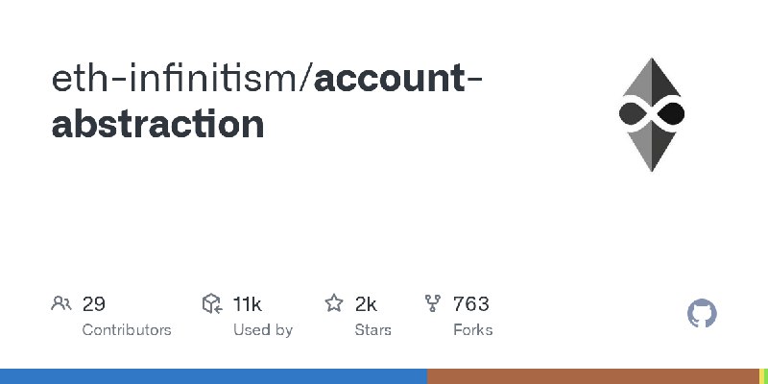Click the Contributors people icon

pyautogui.click(x=60, y=304)
